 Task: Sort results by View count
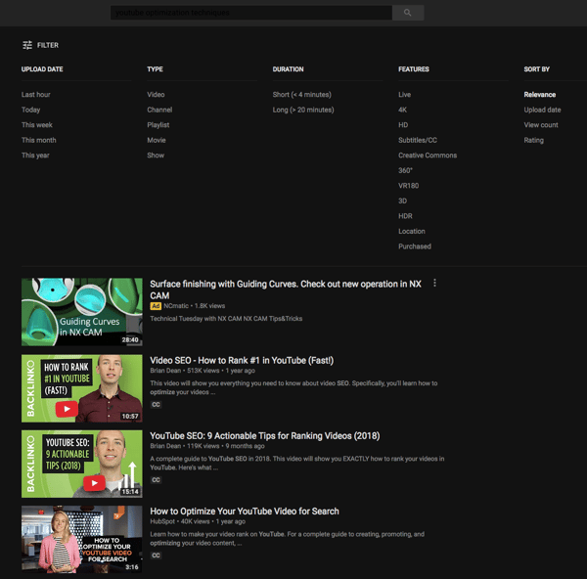coord(541,125)
